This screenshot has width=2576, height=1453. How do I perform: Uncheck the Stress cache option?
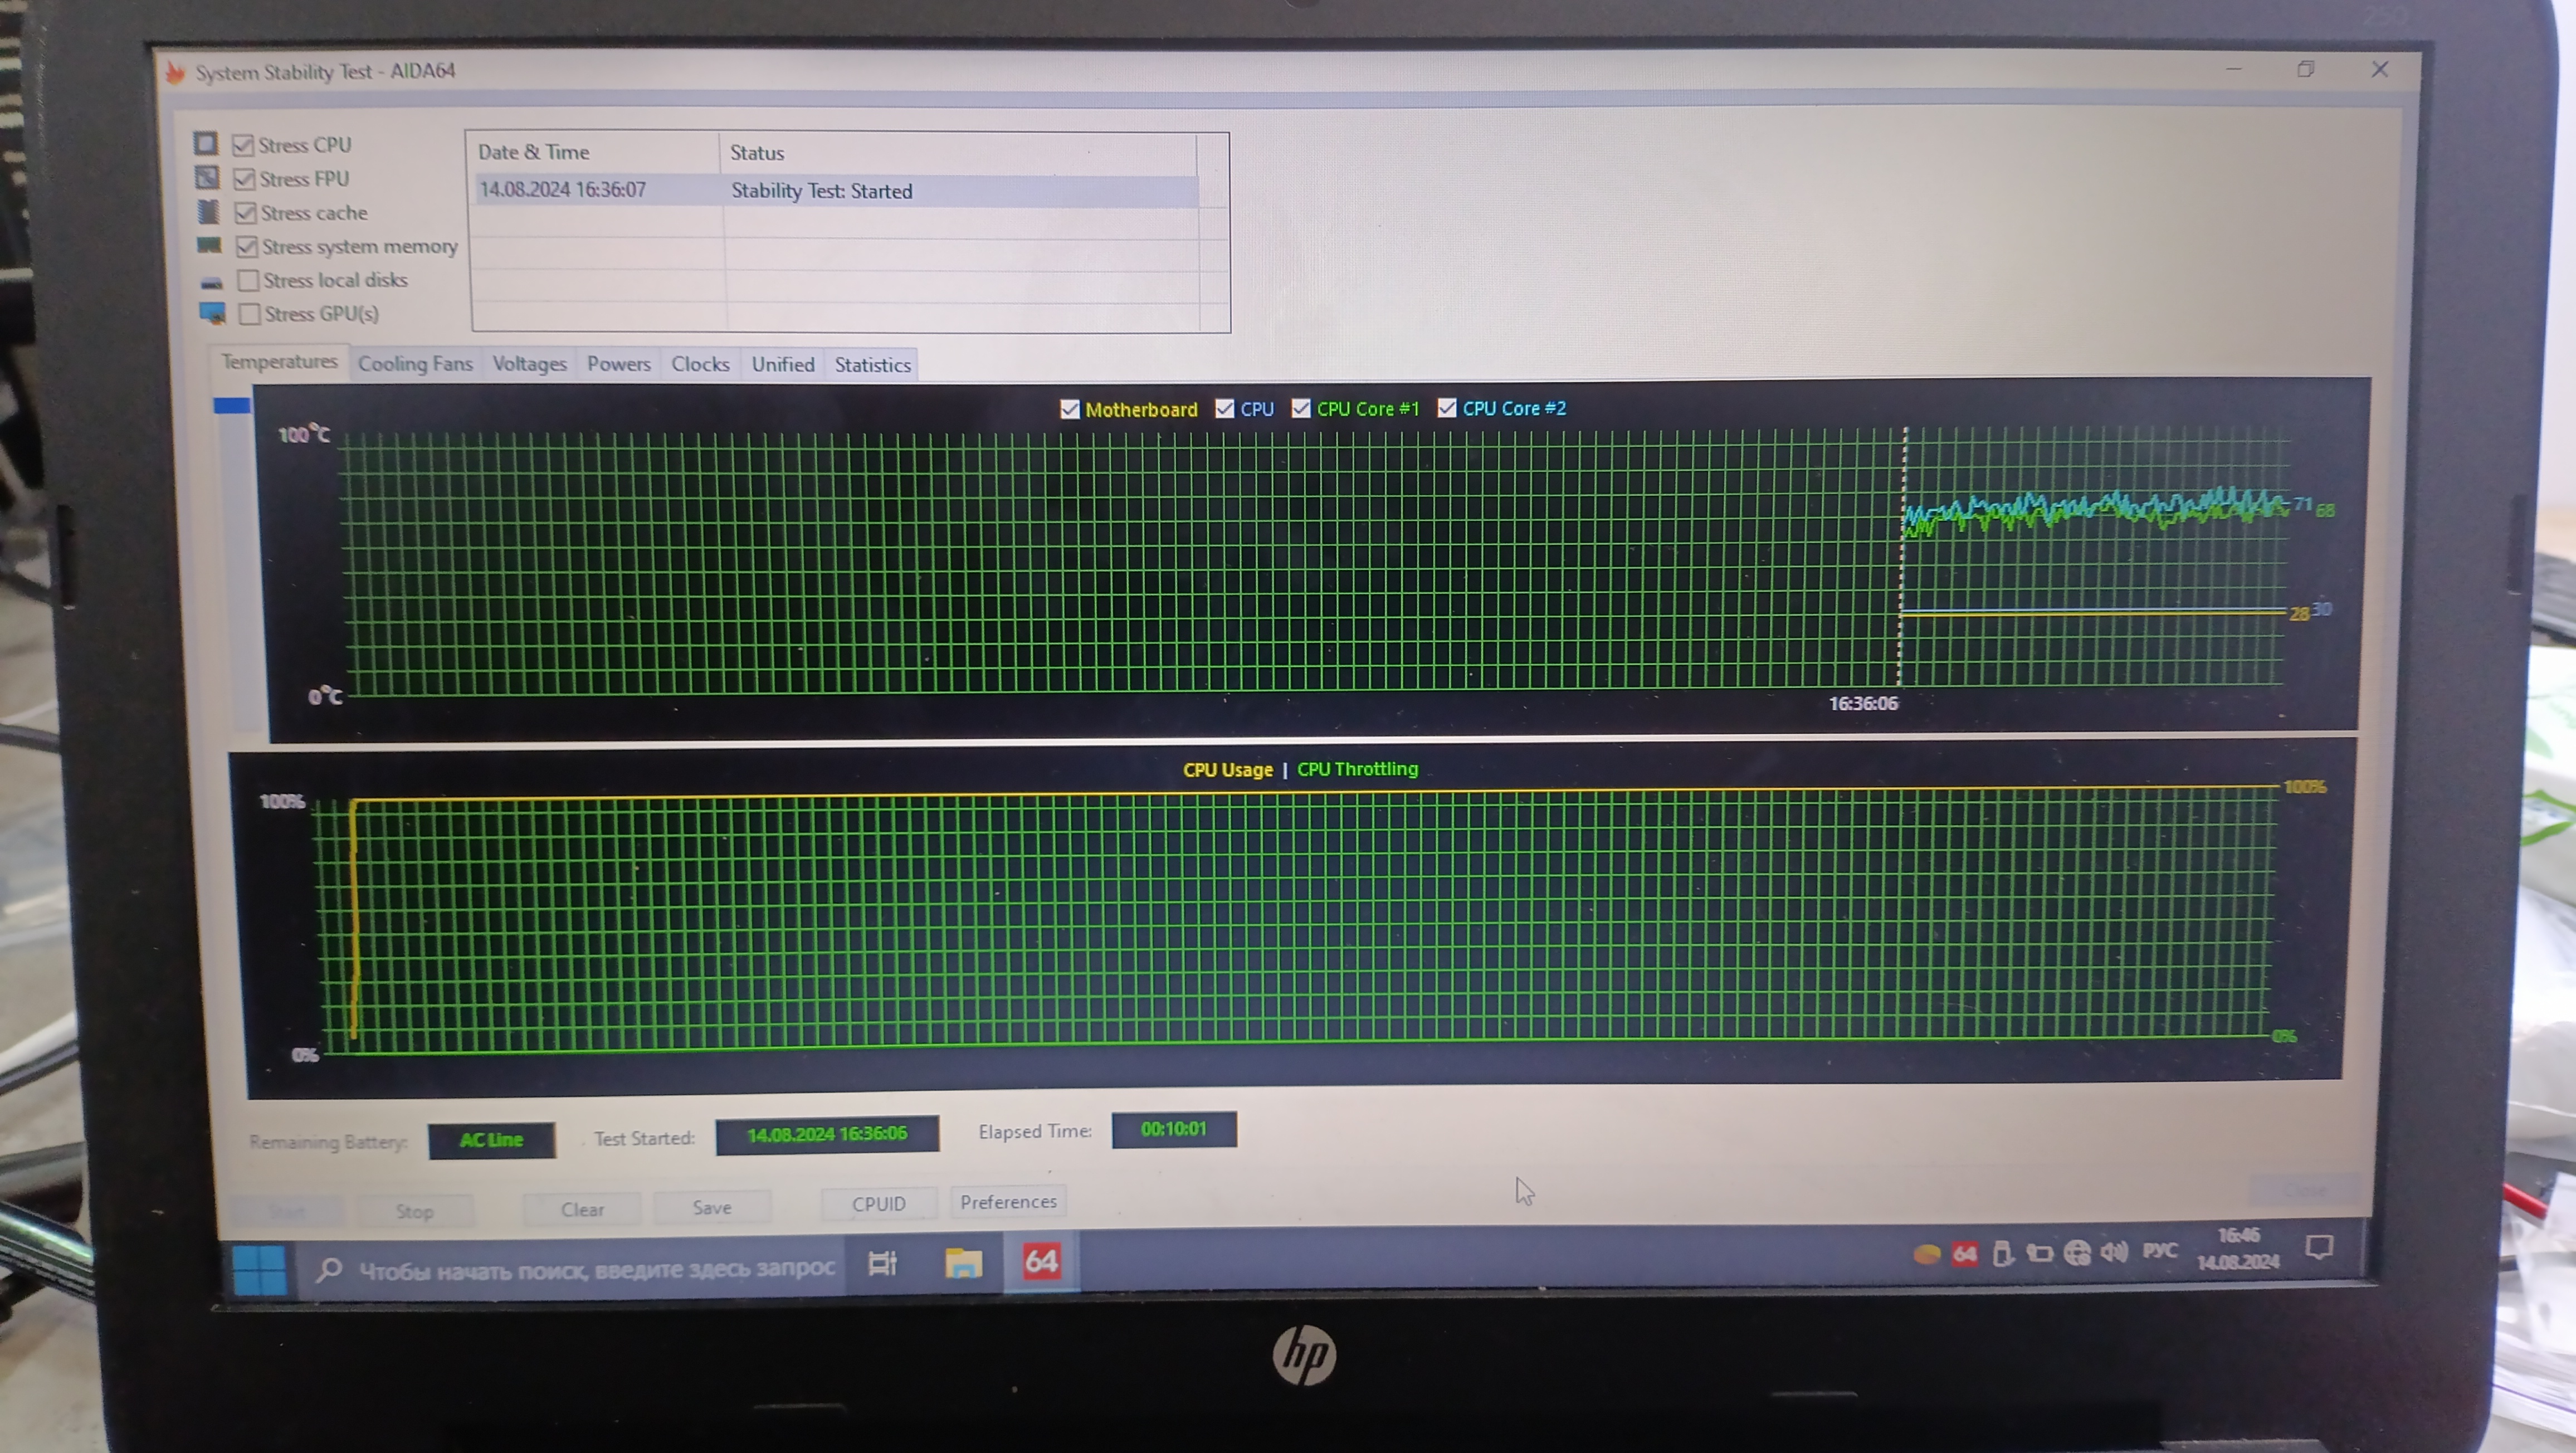click(x=245, y=213)
